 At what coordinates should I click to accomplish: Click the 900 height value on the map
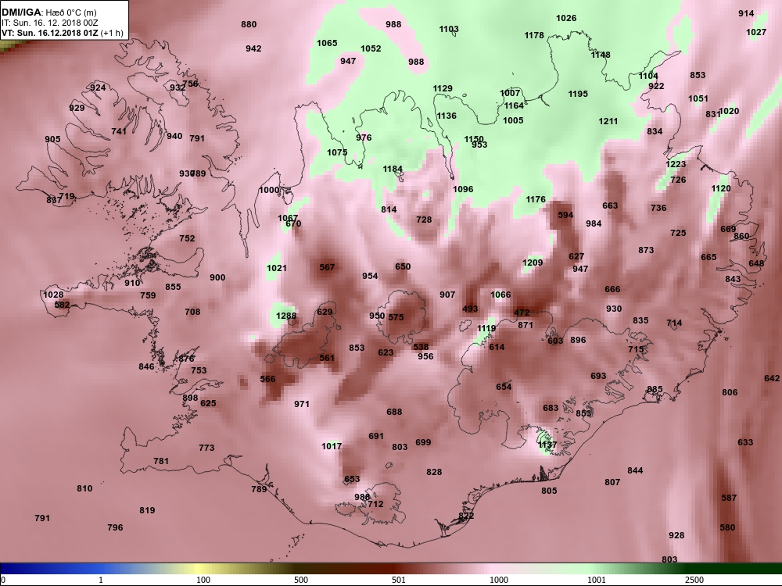point(217,277)
